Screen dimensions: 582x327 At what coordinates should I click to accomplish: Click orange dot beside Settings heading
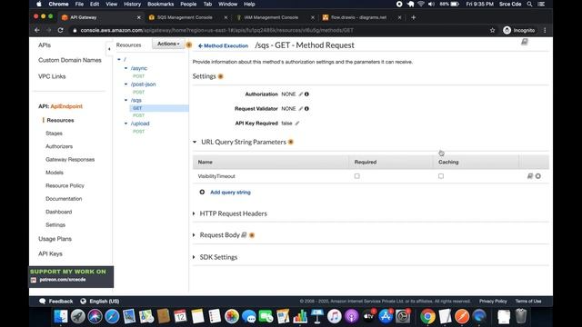[220, 76]
